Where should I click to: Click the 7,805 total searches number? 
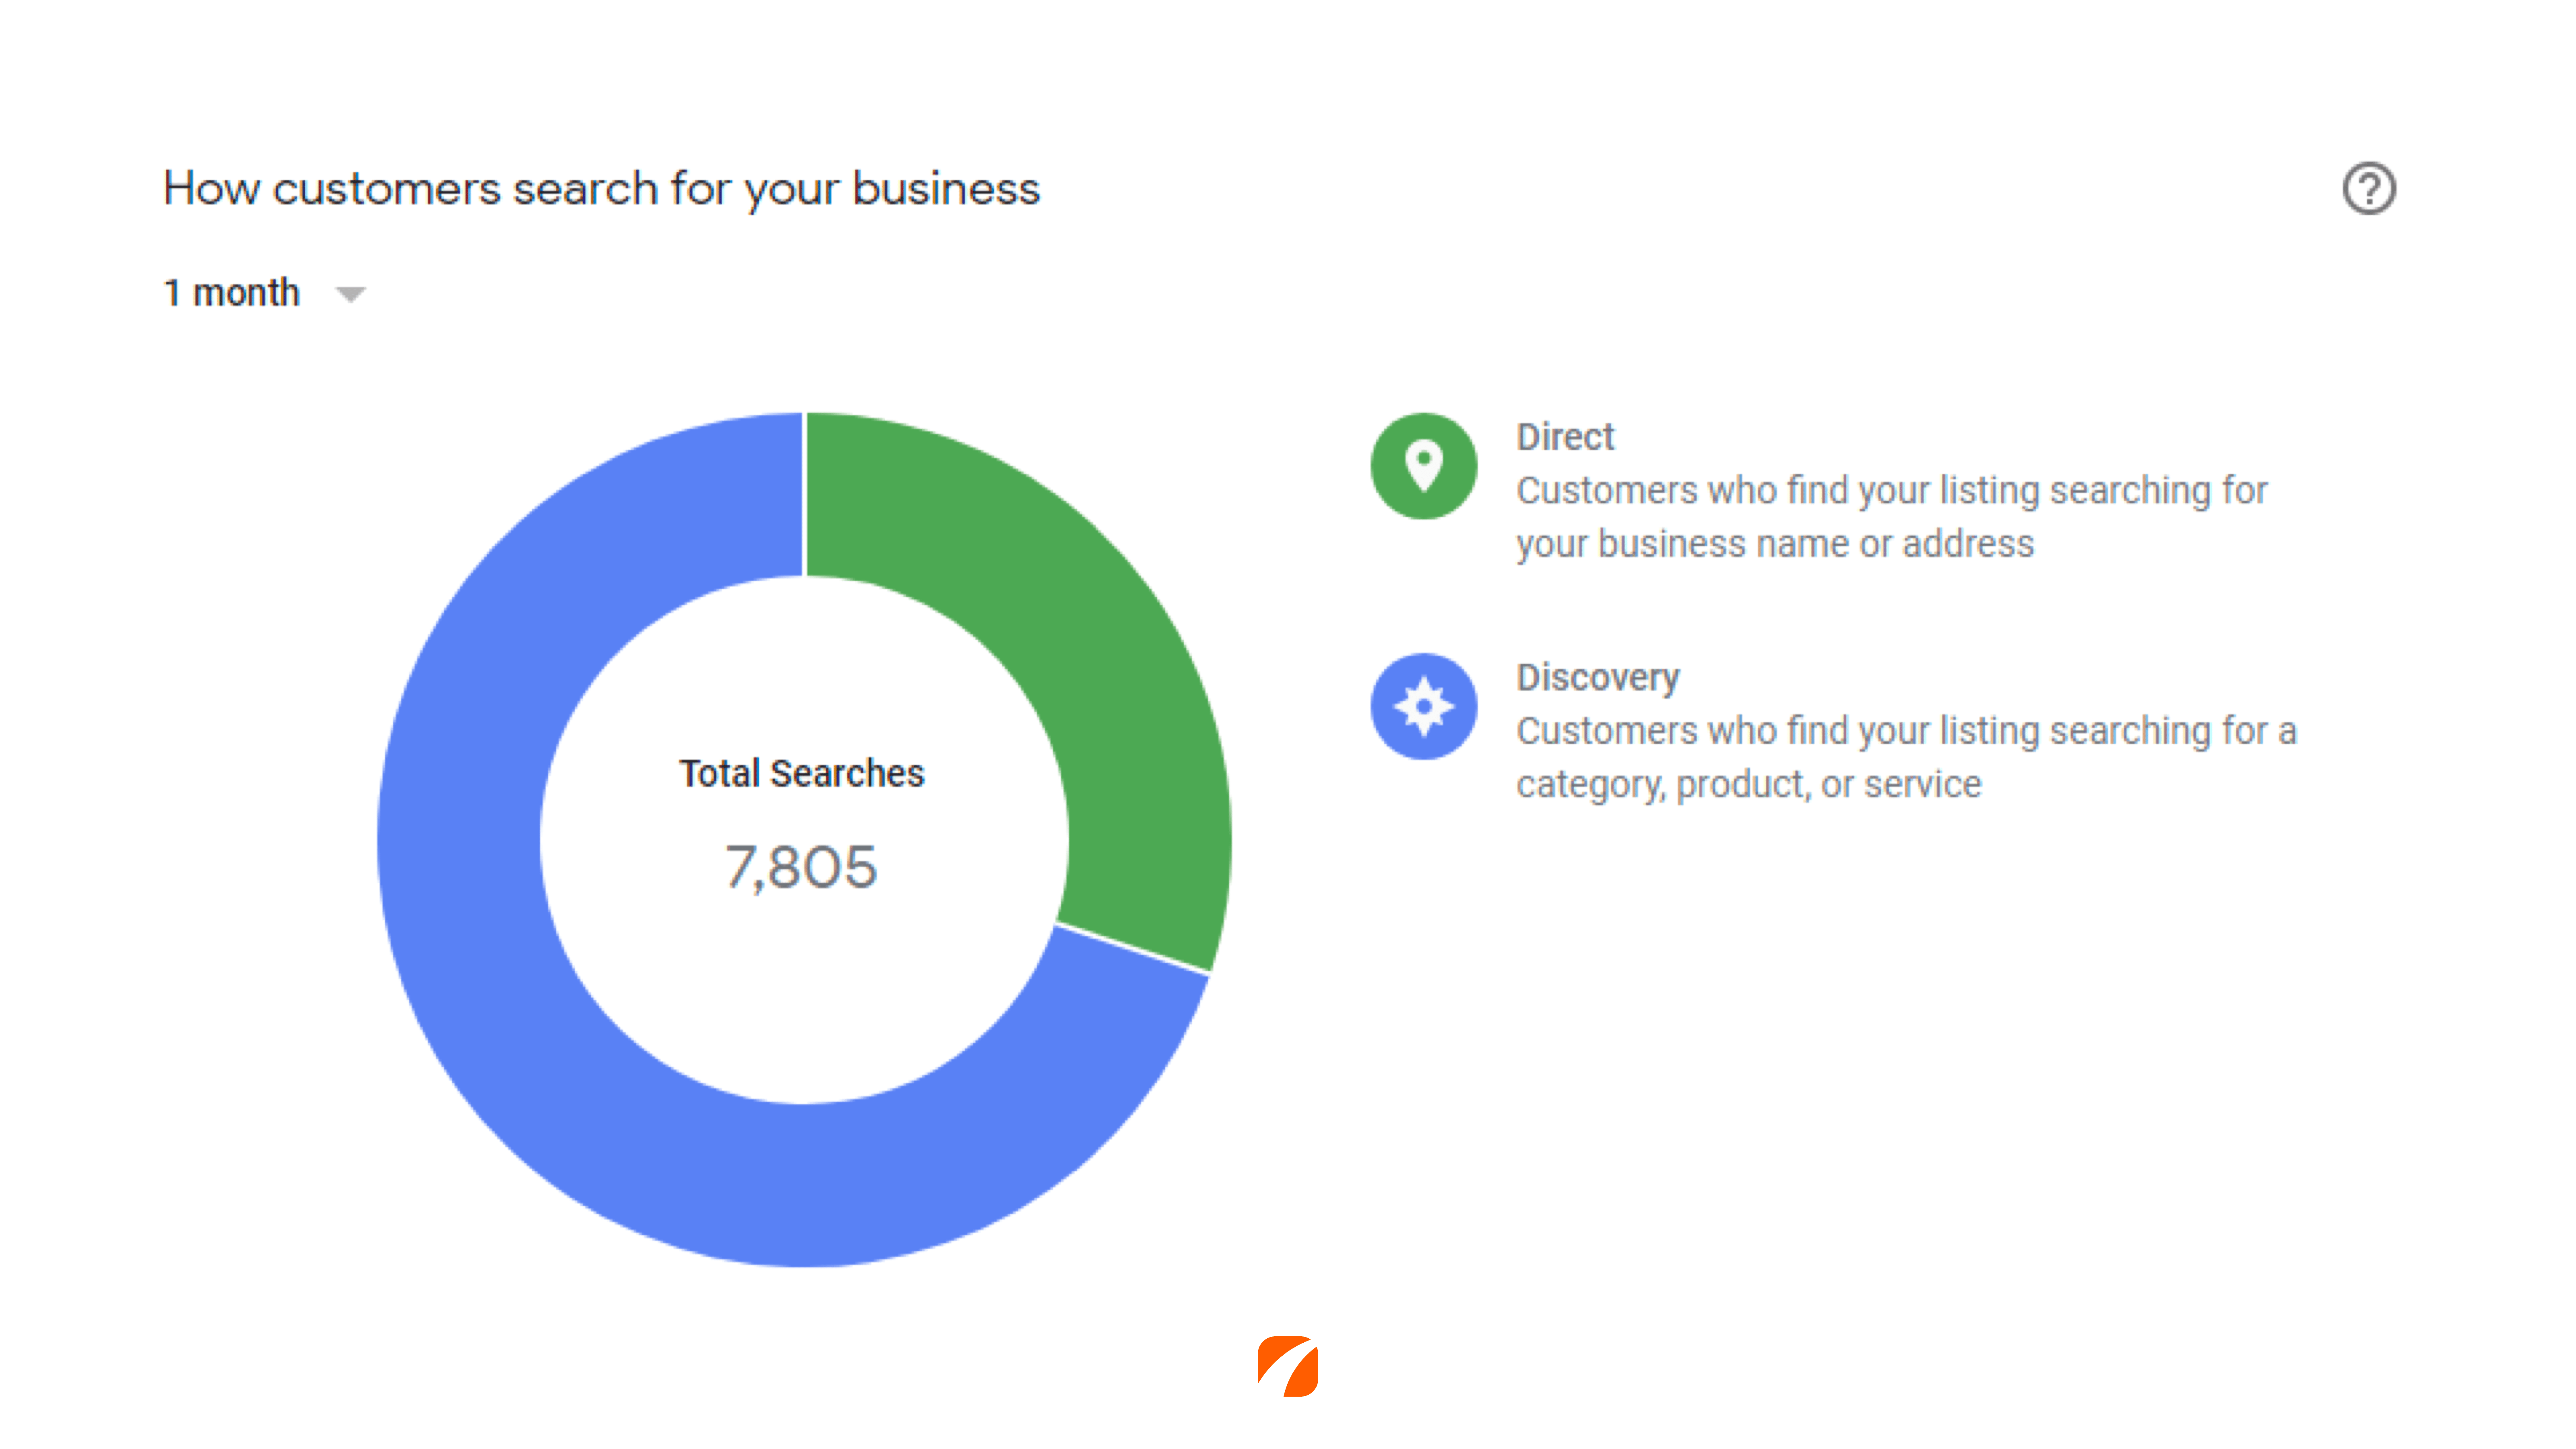tap(801, 866)
